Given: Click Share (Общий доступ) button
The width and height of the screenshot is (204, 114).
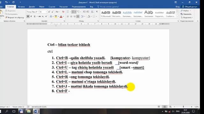Looking at the screenshot, I should click(x=190, y=7).
